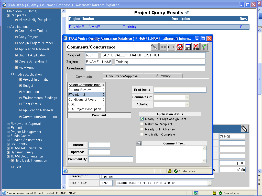Expand the Project Management node
The width and height of the screenshot is (262, 196).
[x=8, y=132]
